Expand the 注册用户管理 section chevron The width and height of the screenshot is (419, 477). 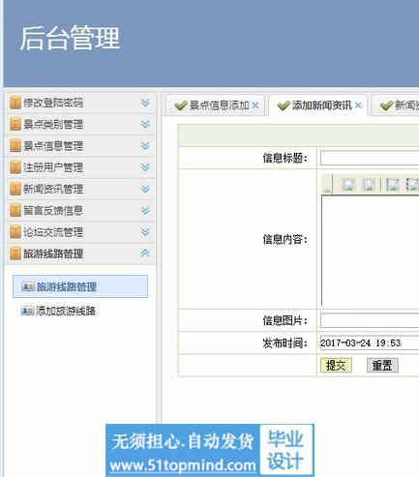click(145, 167)
